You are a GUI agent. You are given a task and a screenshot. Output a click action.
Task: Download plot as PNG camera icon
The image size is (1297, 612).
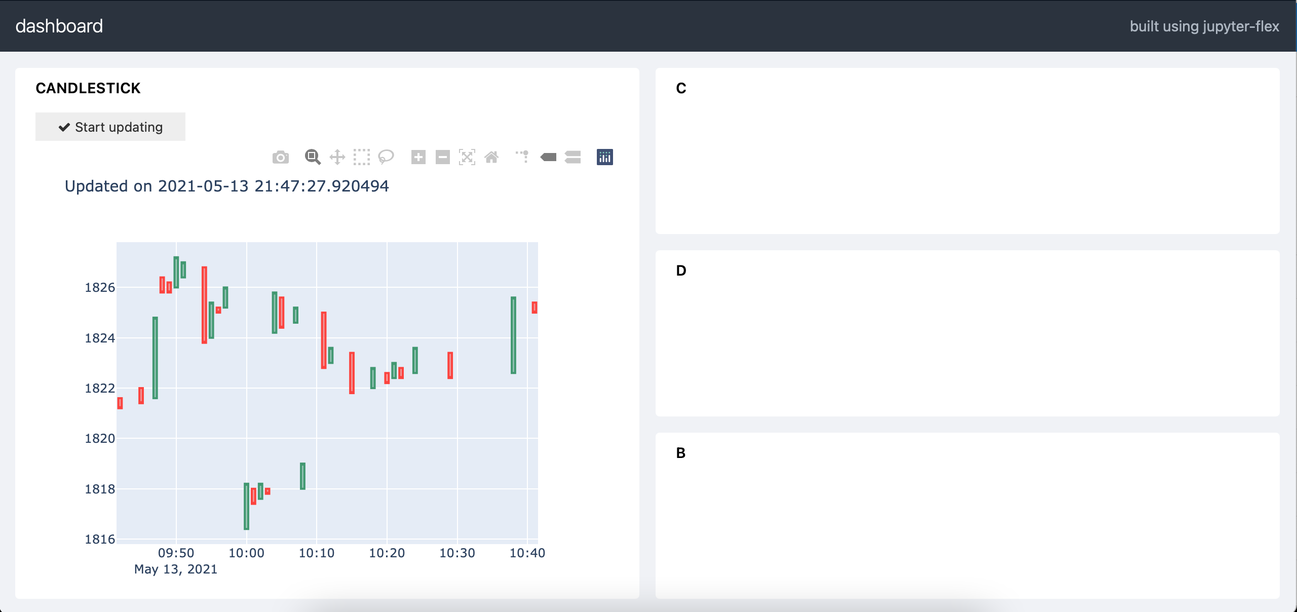[x=281, y=158]
